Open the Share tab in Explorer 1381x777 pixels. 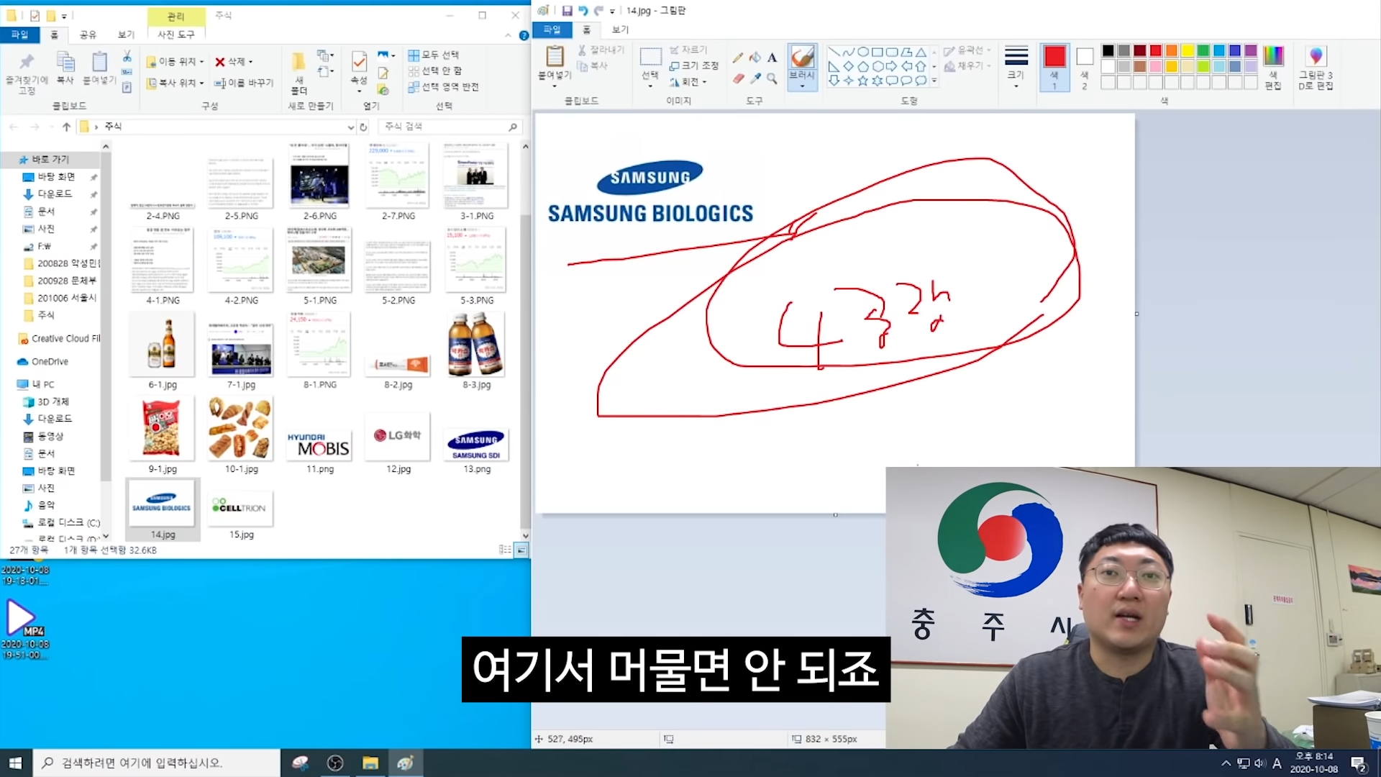coord(88,35)
